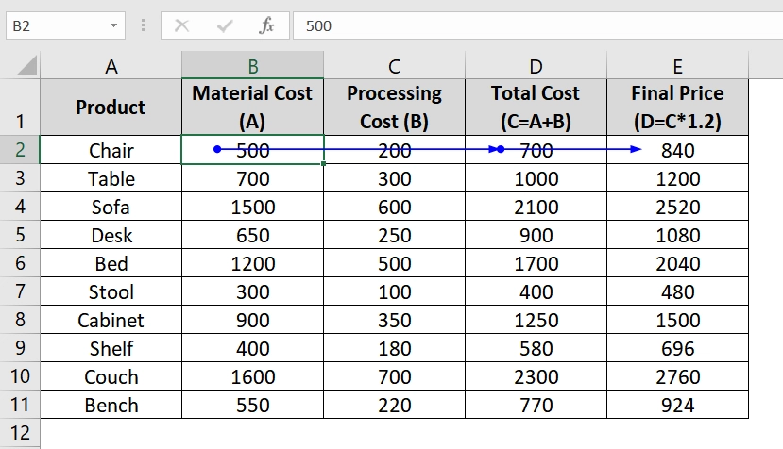Click Cabinet's total cost 1250
The image size is (783, 449).
[x=536, y=320]
